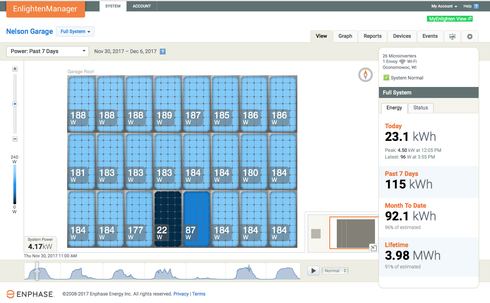Click the timeline scrubber handle
Screen dimensions: 490x303
37,271
